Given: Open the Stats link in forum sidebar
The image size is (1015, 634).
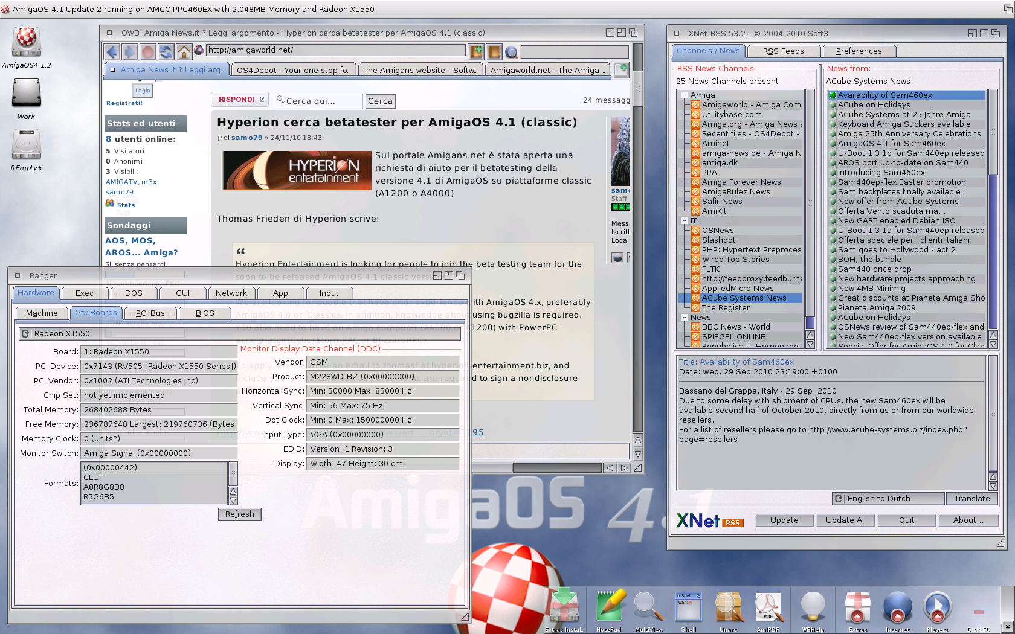Looking at the screenshot, I should [126, 205].
